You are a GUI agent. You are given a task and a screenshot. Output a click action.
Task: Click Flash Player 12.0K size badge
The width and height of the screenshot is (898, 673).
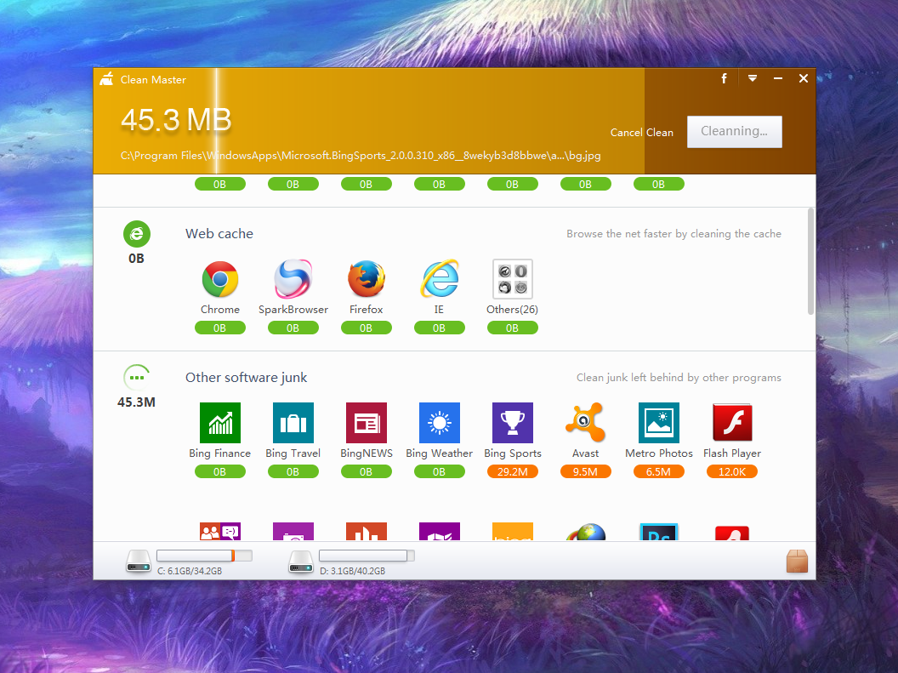[732, 471]
